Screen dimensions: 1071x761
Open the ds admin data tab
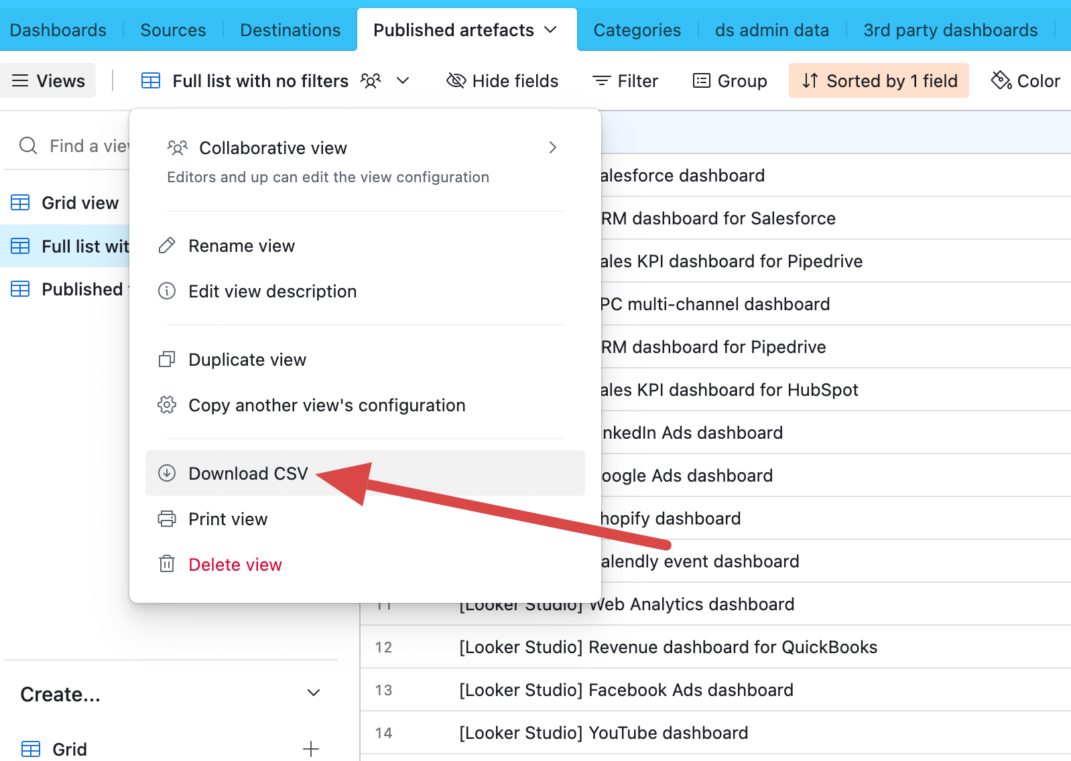pyautogui.click(x=771, y=30)
